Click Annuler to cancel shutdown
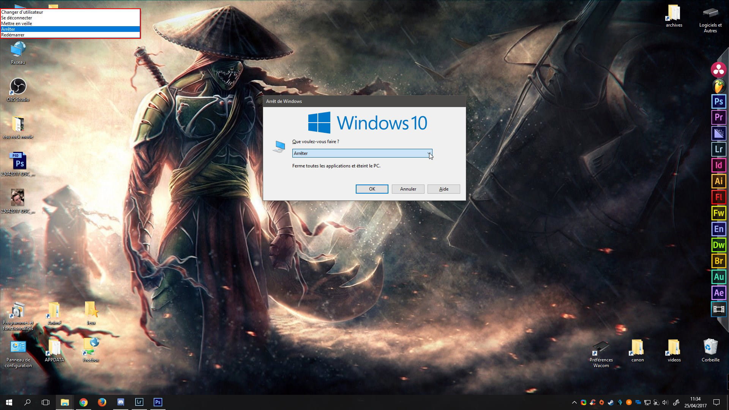Screen dimensions: 729x410 (408, 189)
